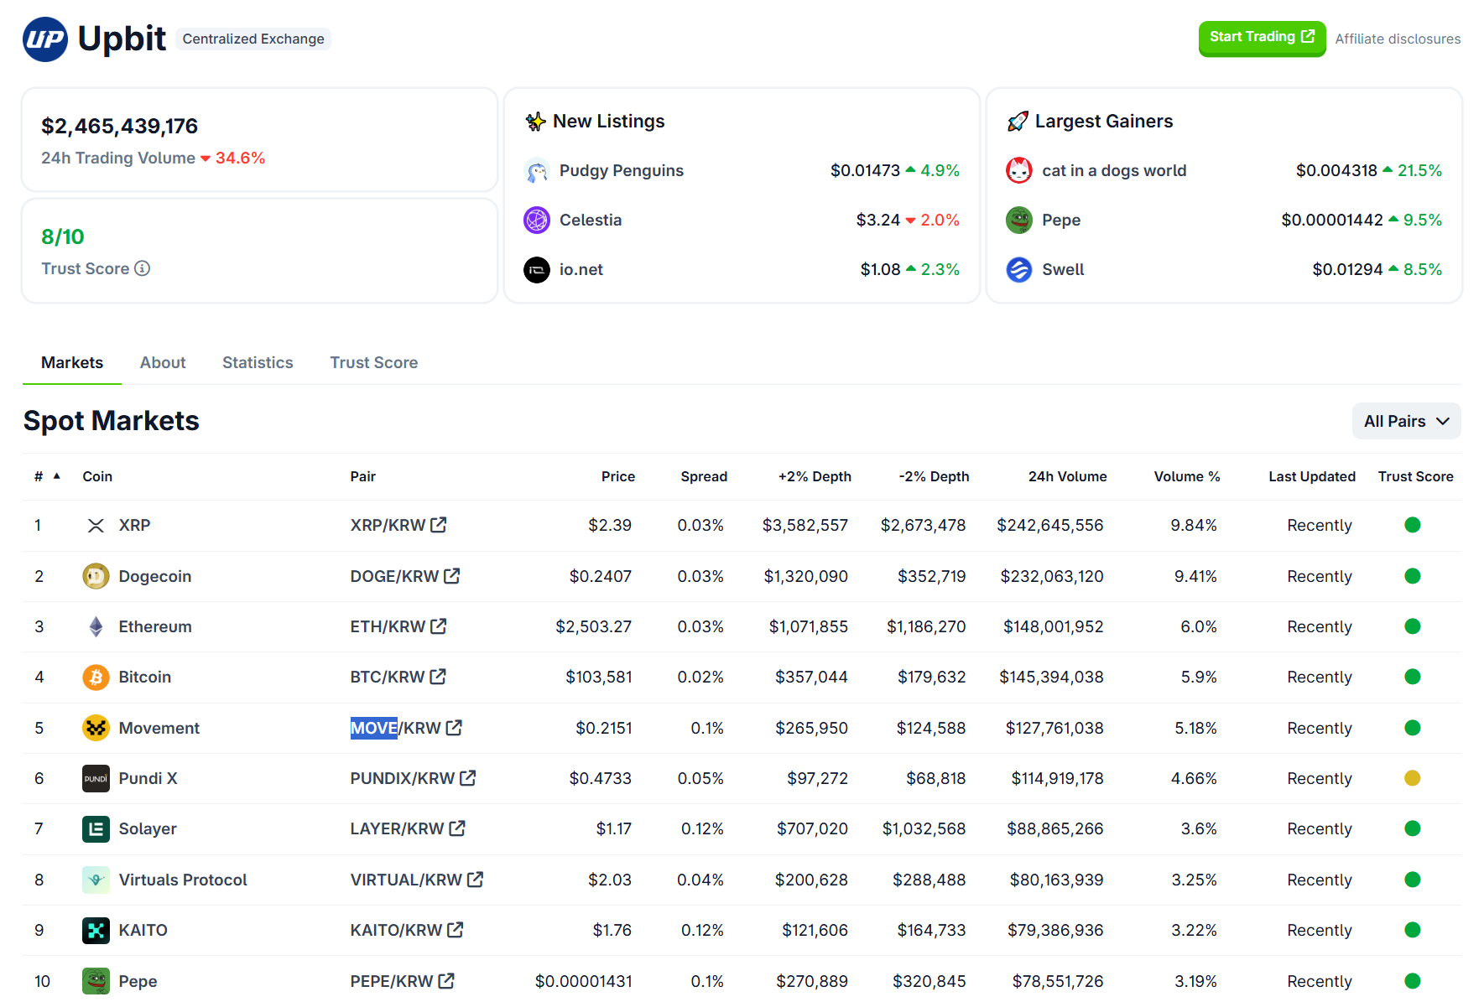Viewport: 1484px width, 1002px height.
Task: Click the Pudgy Penguins listing name
Action: click(x=622, y=171)
